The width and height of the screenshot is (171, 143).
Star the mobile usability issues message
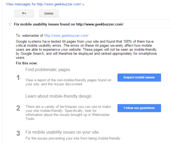(x=10, y=24)
